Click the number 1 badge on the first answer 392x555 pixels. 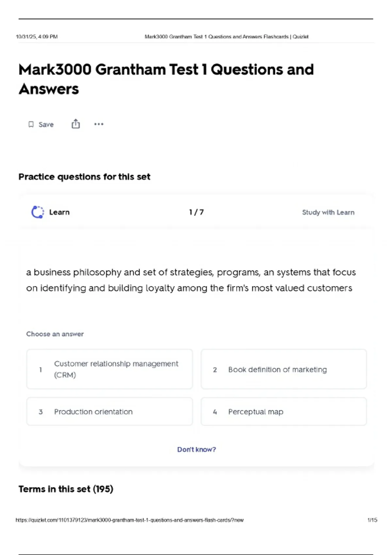coord(41,370)
